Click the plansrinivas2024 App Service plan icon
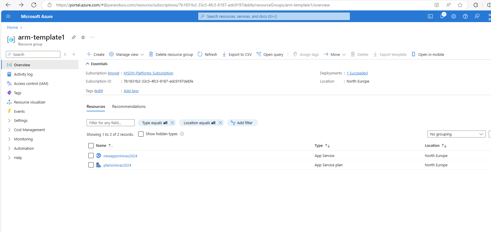491x232 pixels. click(99, 165)
